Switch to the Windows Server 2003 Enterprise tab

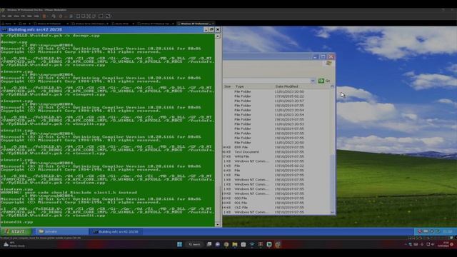point(90,24)
